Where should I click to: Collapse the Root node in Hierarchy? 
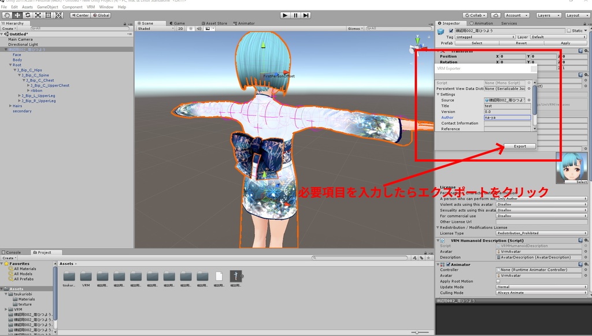click(x=10, y=65)
